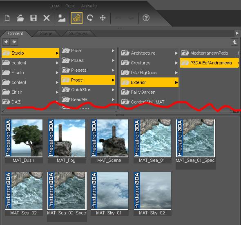Open the Load activity menu
The height and width of the screenshot is (225, 241).
pyautogui.click(x=54, y=6)
